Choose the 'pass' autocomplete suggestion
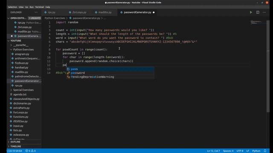The width and height of the screenshot is (273, 153). [110, 69]
